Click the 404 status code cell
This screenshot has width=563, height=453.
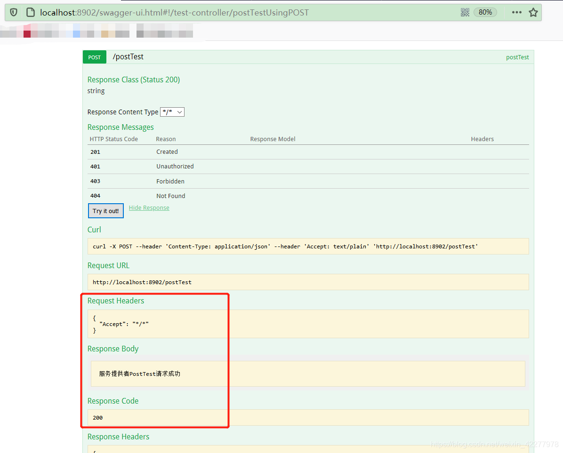(96, 196)
